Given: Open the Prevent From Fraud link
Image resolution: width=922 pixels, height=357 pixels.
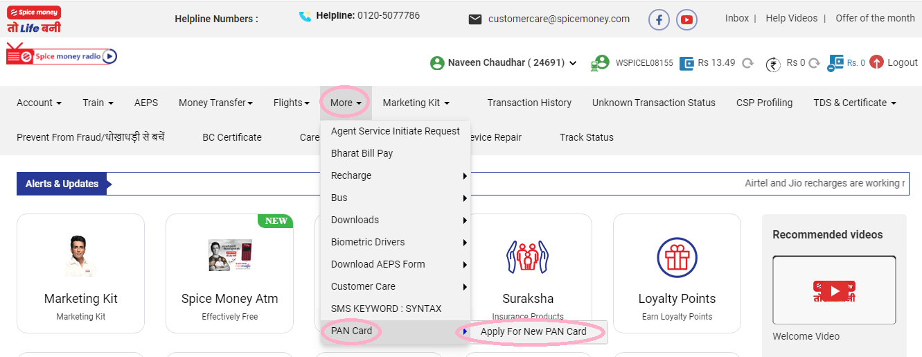Looking at the screenshot, I should click(91, 137).
